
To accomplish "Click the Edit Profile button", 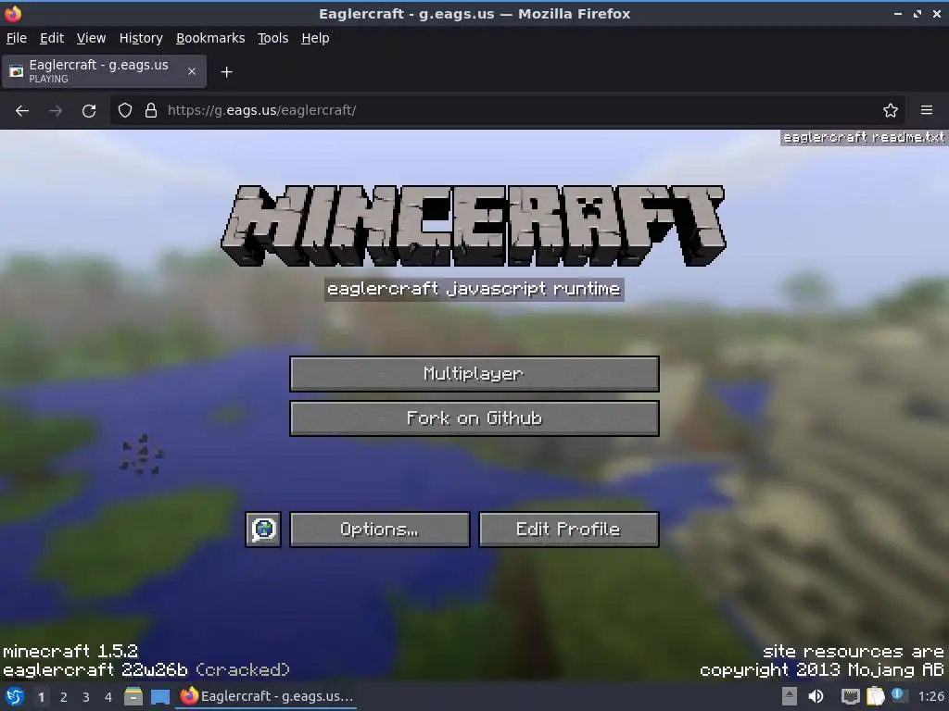I will (568, 530).
